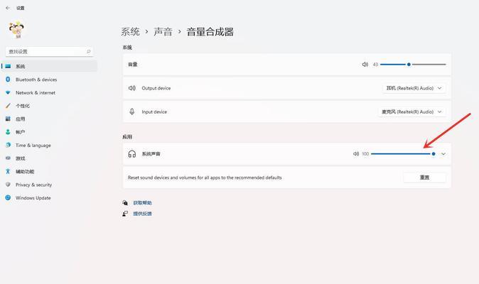Screen dimensions: 479x284
Task: Navigate to 声音 breadcrumb
Action: (x=163, y=32)
